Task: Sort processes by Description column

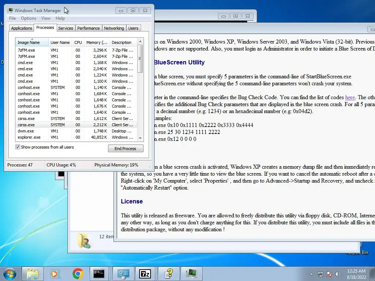Action: point(123,42)
